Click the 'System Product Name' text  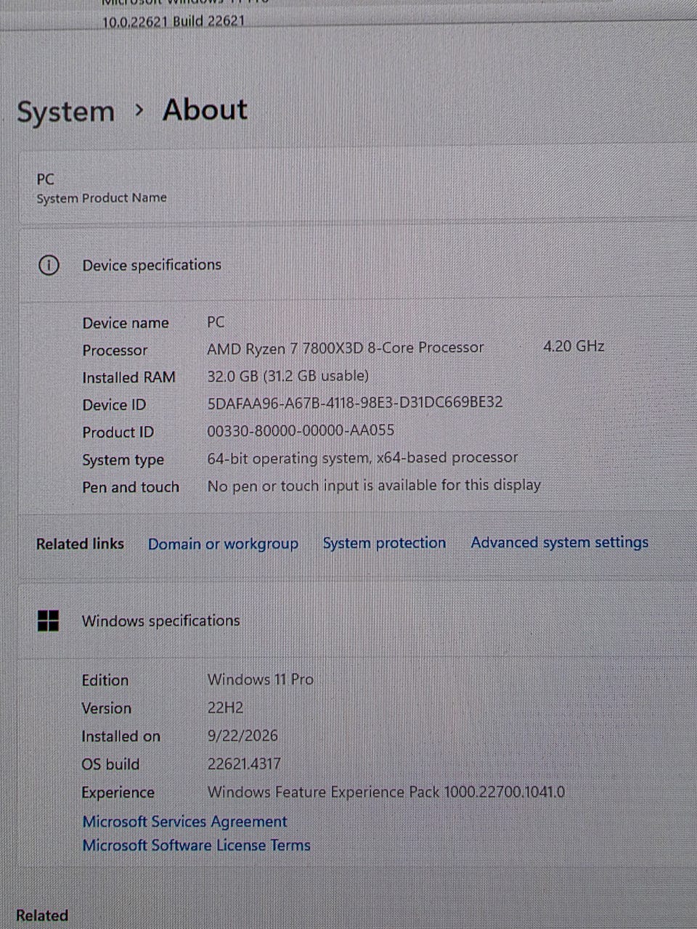tap(102, 198)
